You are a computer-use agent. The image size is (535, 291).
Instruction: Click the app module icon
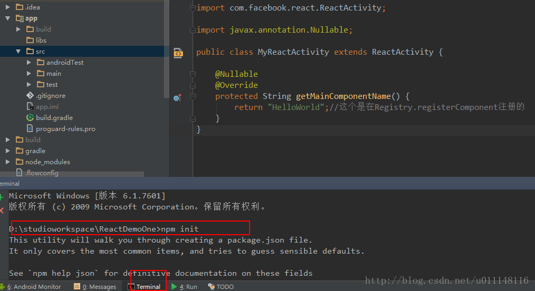pos(20,18)
